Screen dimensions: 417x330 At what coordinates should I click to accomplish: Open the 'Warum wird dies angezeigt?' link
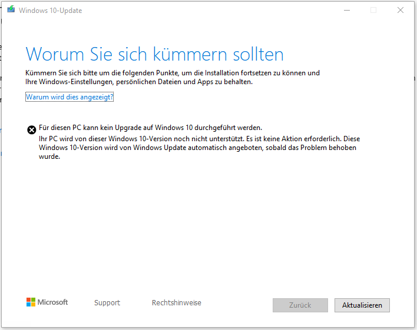pyautogui.click(x=69, y=97)
